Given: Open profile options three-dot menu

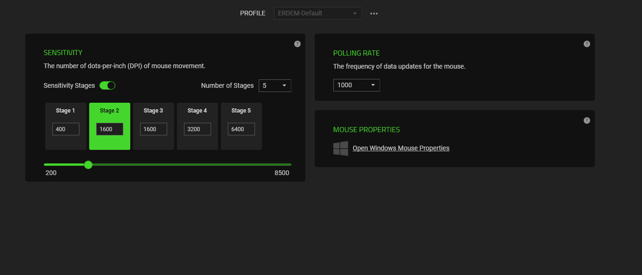Looking at the screenshot, I should pos(374,14).
